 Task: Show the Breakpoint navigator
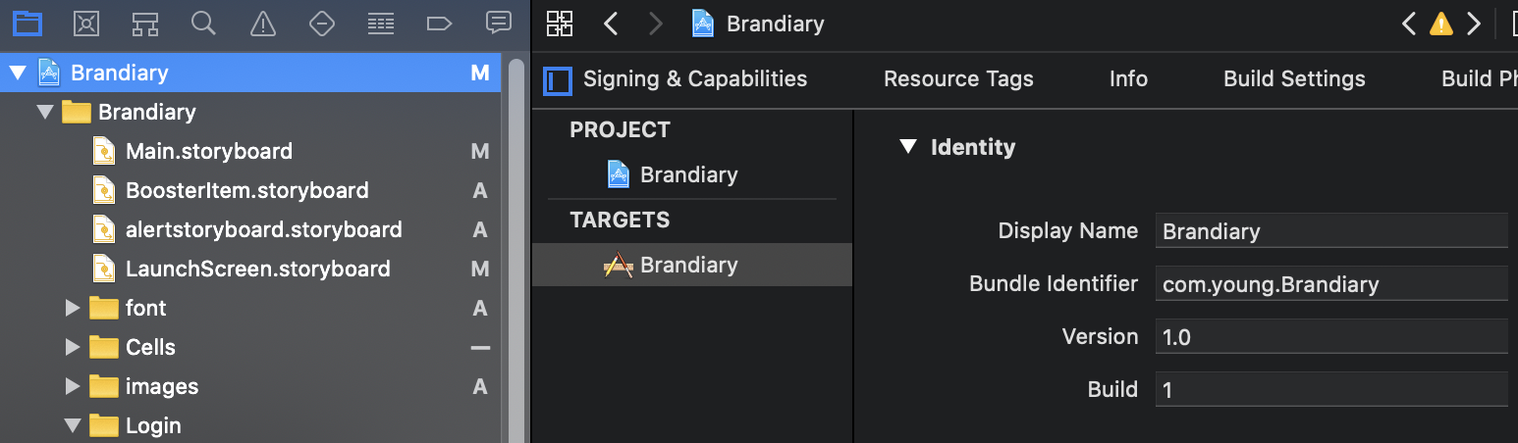coord(440,24)
